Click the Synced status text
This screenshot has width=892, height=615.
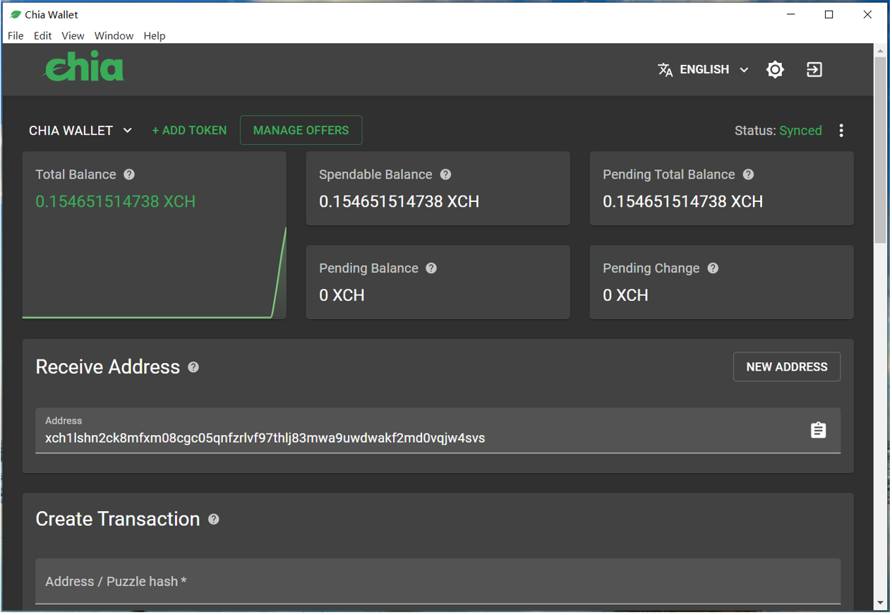coord(800,131)
